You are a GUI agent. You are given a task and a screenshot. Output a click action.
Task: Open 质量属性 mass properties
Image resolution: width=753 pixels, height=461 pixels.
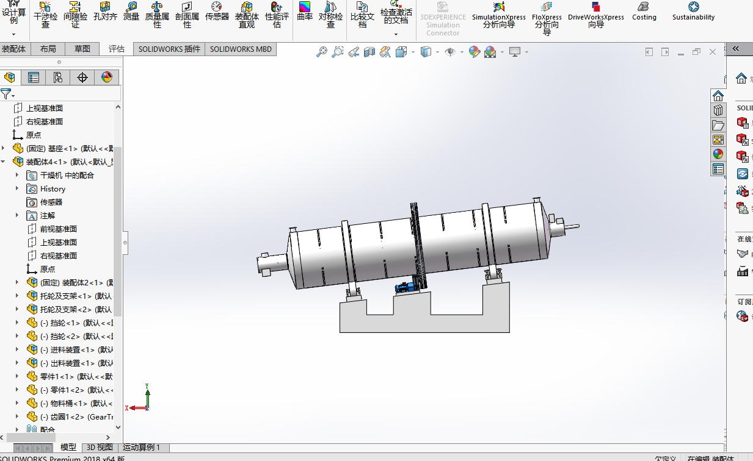point(157,15)
